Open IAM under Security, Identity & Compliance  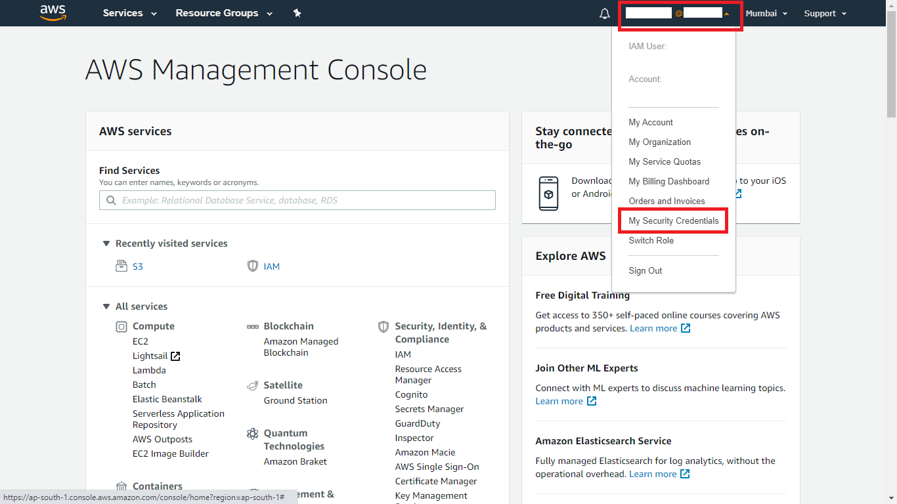point(403,354)
